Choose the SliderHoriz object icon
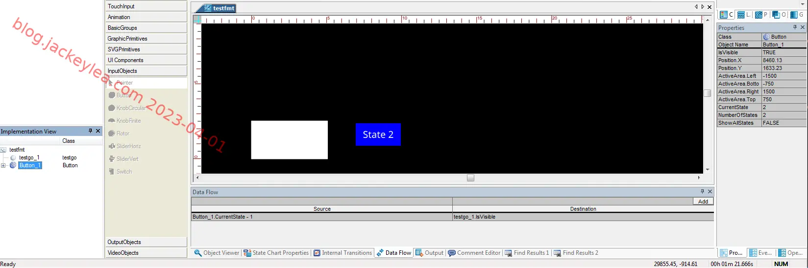The image size is (808, 268). (x=112, y=146)
